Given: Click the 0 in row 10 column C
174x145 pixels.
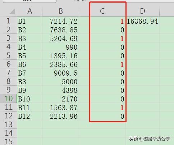Looking at the screenshot, I should (122, 99).
